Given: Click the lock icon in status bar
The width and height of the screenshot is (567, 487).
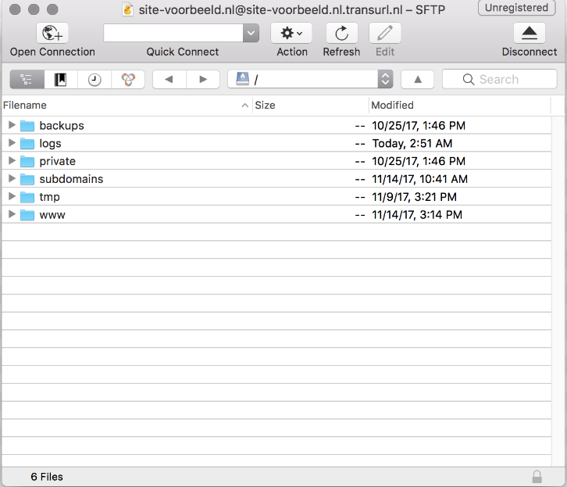Looking at the screenshot, I should 537,477.
